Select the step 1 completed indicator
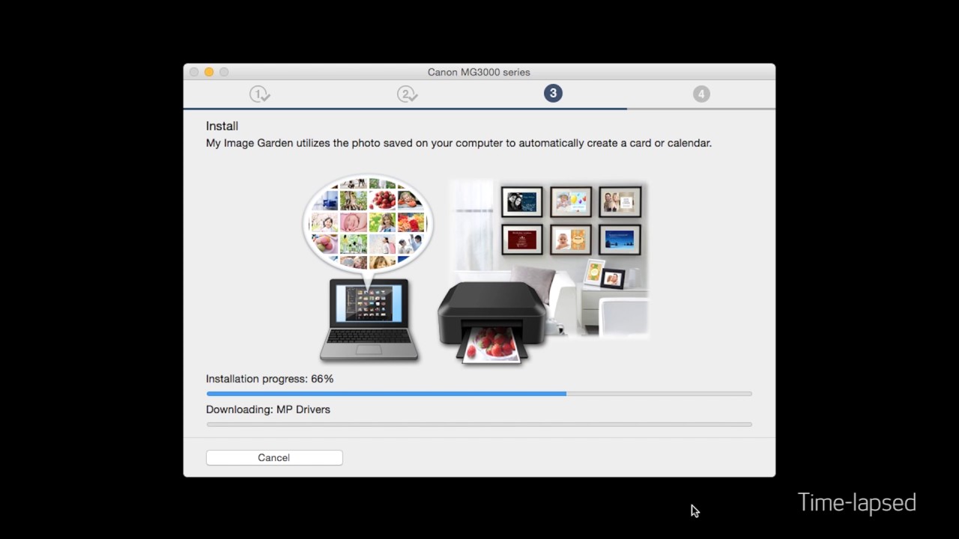The width and height of the screenshot is (959, 539). (259, 94)
